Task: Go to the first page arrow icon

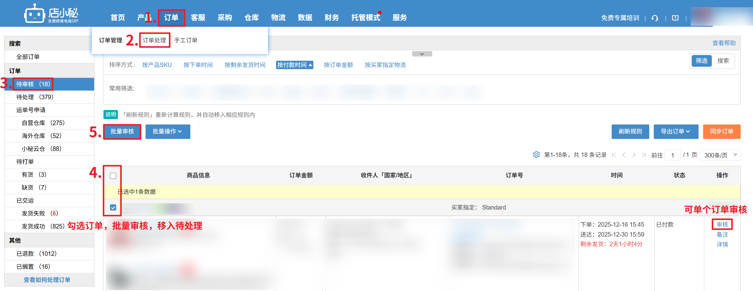Action: click(x=614, y=155)
